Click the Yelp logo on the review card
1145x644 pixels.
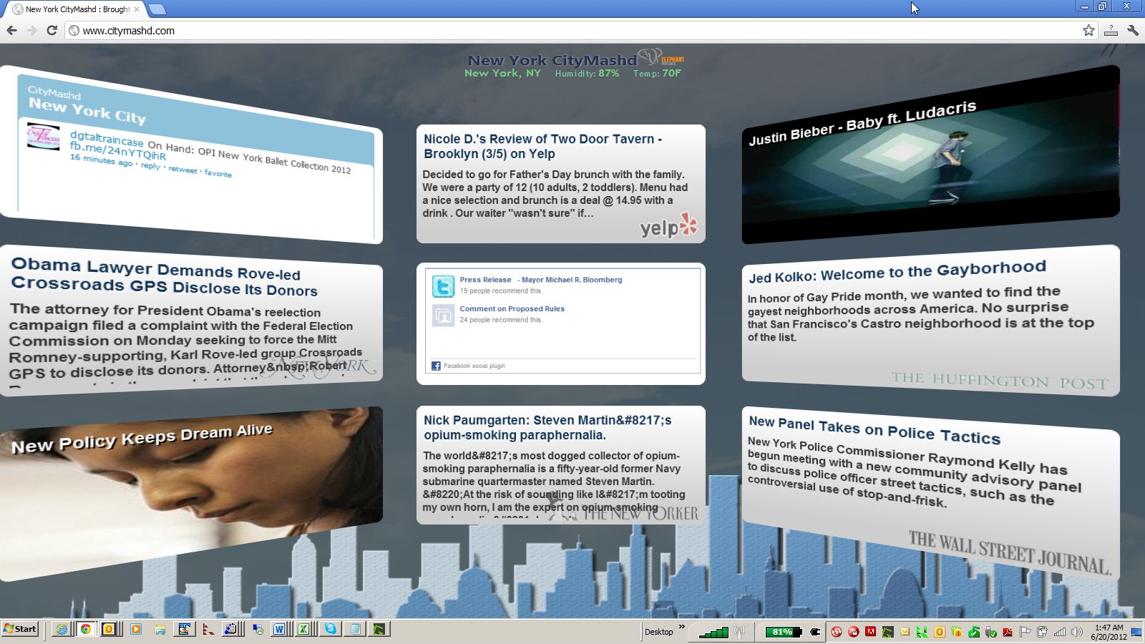(x=668, y=226)
